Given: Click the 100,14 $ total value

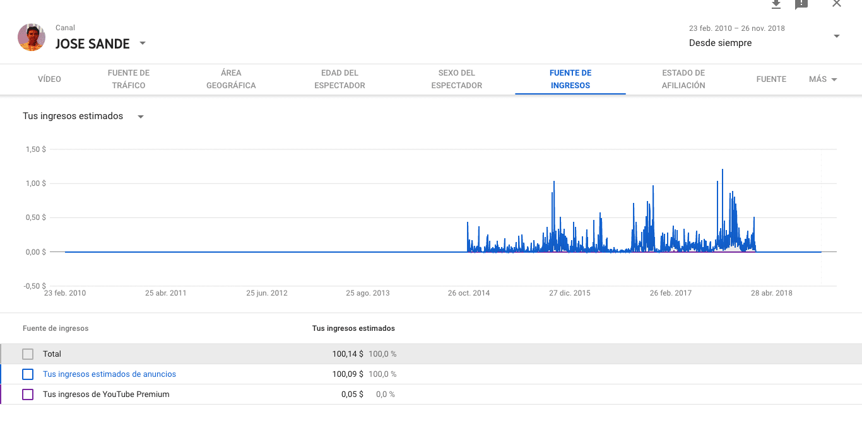Looking at the screenshot, I should point(348,354).
